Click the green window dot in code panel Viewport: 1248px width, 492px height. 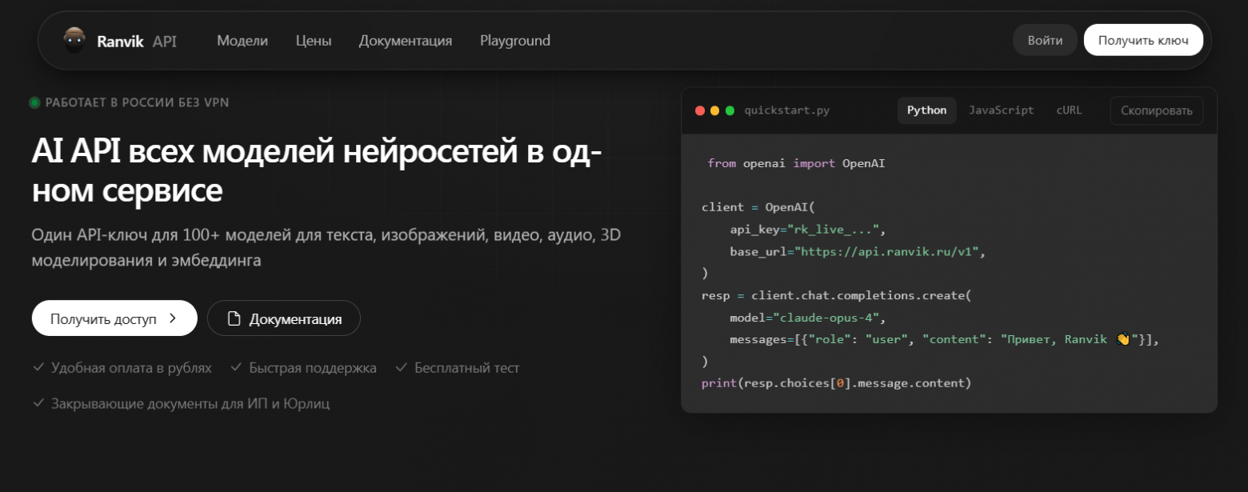click(730, 110)
